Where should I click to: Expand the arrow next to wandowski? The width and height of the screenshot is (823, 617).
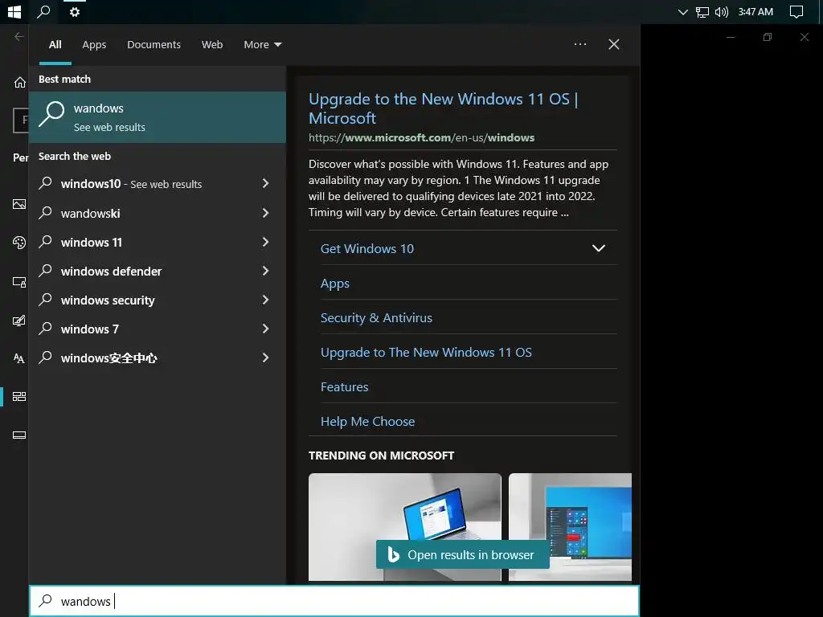pos(265,213)
